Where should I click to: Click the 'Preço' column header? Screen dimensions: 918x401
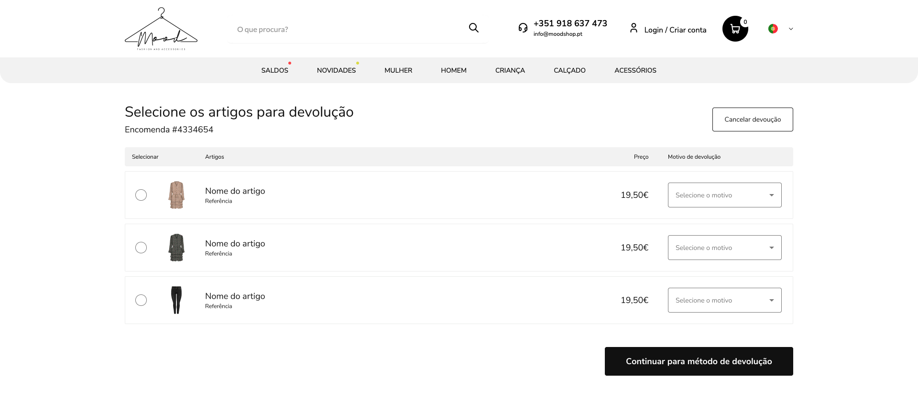[641, 157]
